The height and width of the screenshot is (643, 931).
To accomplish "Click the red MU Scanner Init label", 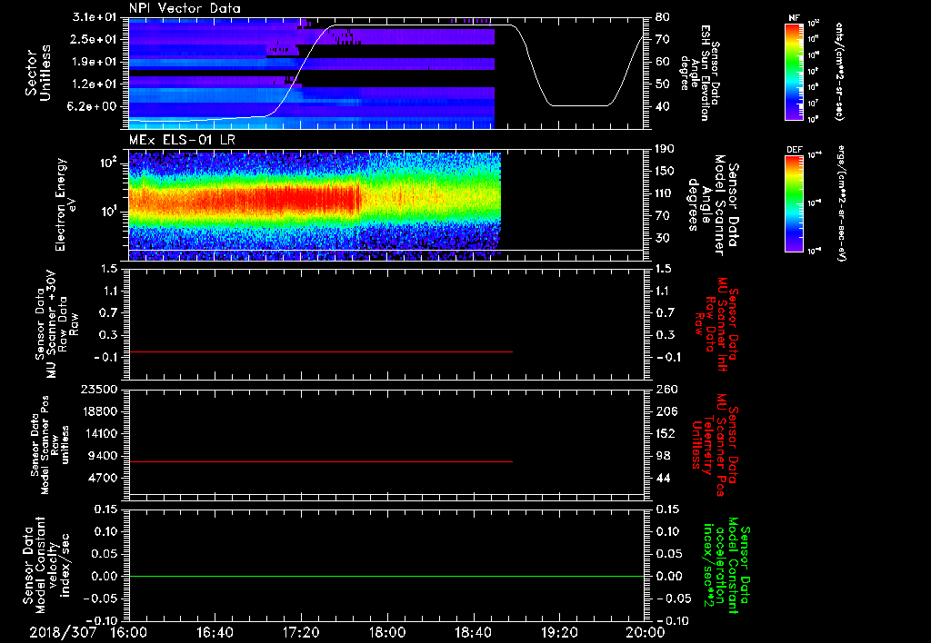I will [716, 324].
